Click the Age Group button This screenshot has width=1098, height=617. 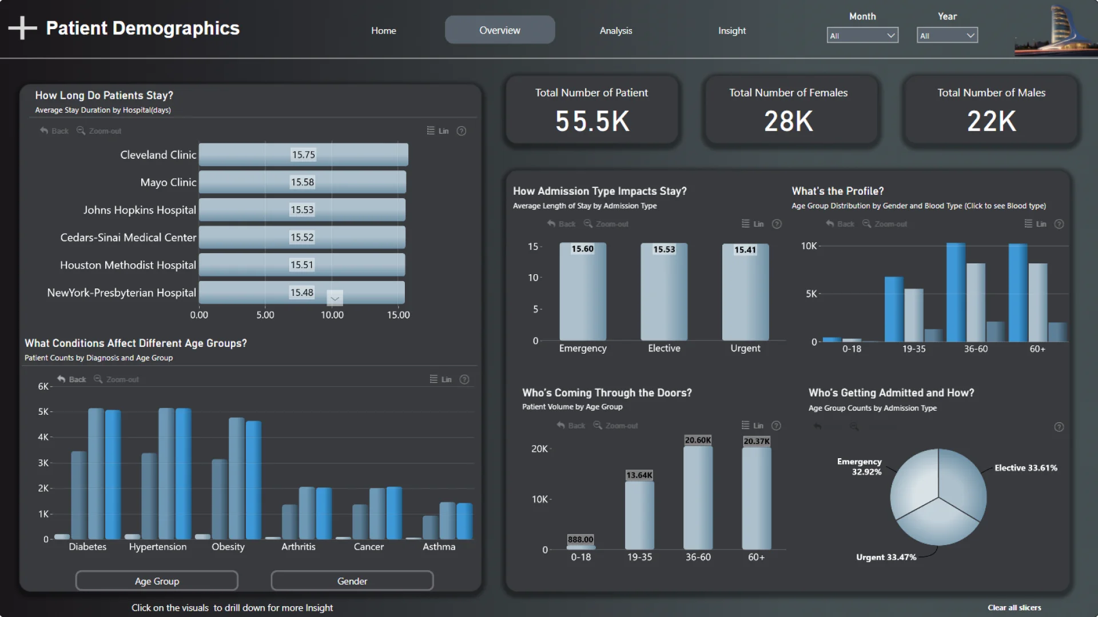(x=157, y=581)
